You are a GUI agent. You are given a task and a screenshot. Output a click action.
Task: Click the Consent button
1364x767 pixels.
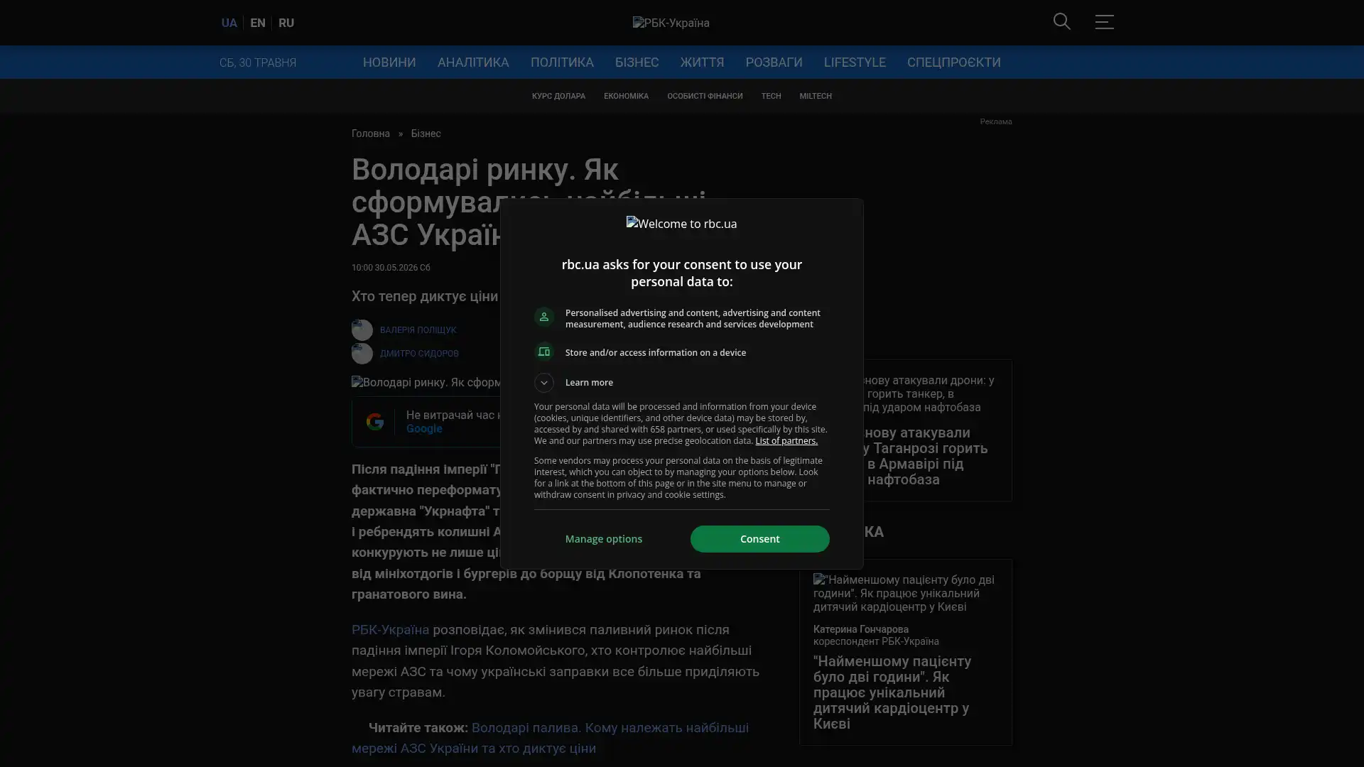pos(759,539)
